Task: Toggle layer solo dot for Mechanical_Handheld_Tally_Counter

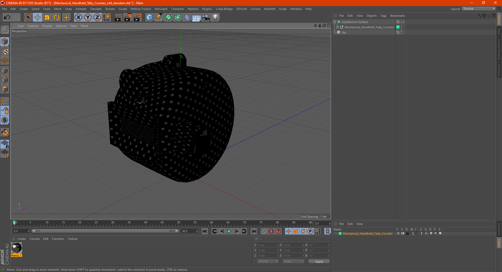Action: point(398,233)
